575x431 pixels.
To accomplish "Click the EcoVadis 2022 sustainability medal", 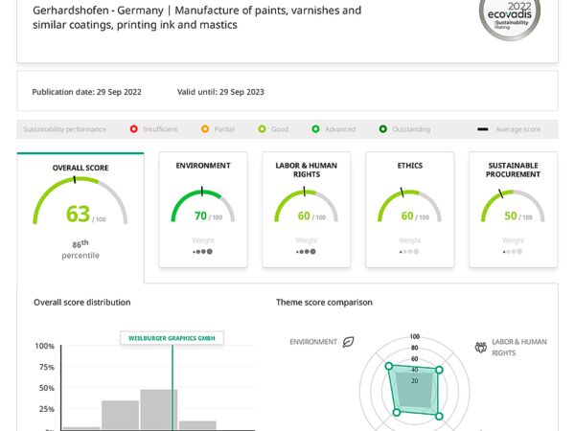I will coord(510,16).
